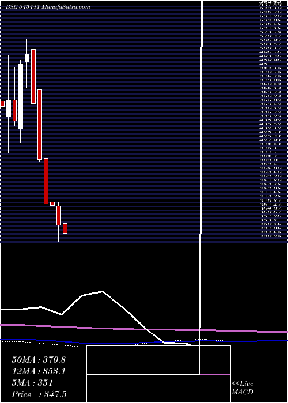The height and width of the screenshot is (403, 288).
Task: Click the tallest red candlestick body
Action: click(x=40, y=125)
